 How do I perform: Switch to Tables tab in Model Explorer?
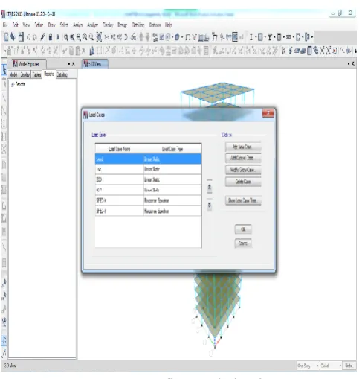point(36,74)
